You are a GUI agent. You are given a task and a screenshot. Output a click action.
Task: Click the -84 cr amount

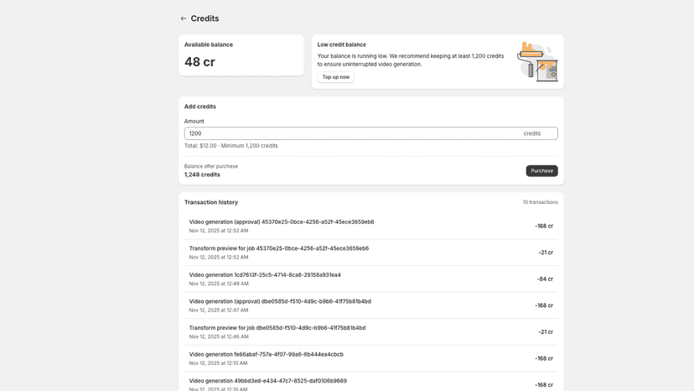[x=545, y=279]
